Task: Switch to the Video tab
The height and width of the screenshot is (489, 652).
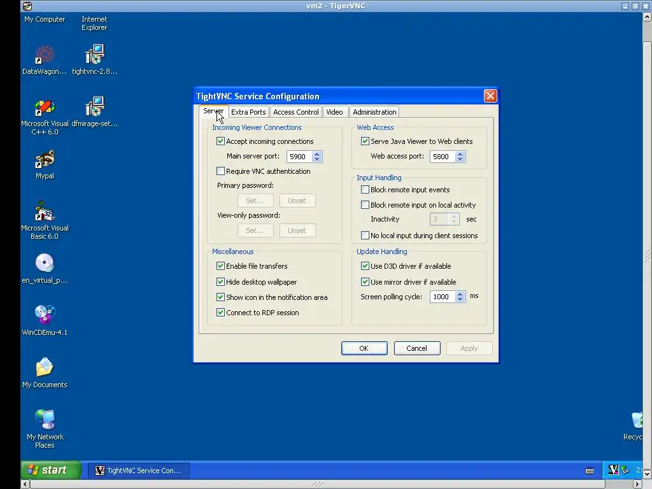Action: 334,112
